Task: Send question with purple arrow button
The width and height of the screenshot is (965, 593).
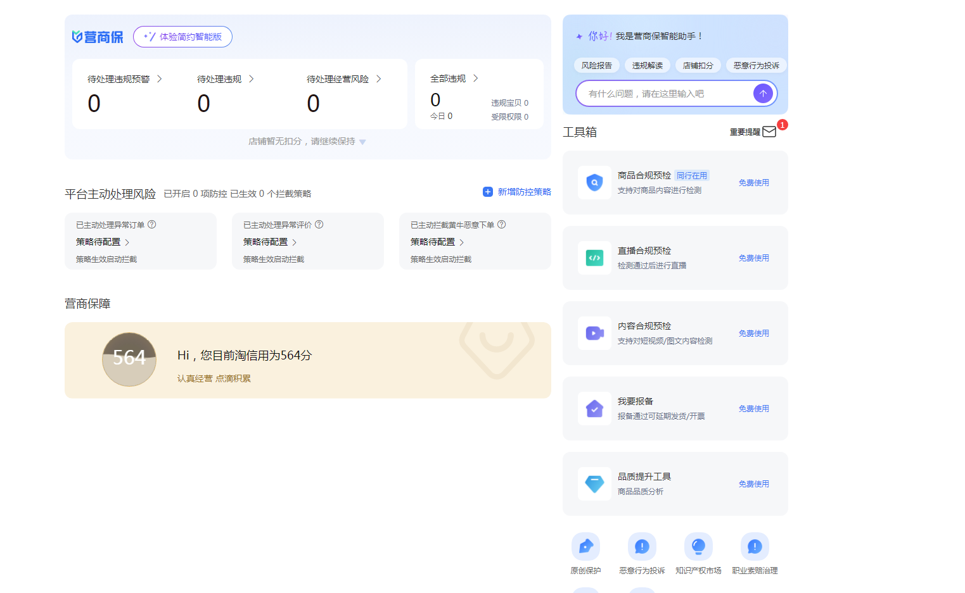Action: (763, 94)
